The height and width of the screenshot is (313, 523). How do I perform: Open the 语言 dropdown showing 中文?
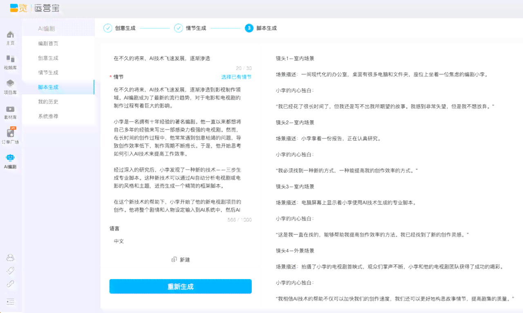(181, 241)
